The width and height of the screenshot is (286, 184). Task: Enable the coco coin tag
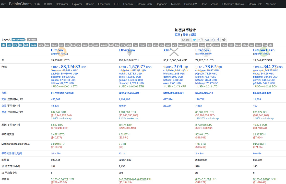point(258,45)
